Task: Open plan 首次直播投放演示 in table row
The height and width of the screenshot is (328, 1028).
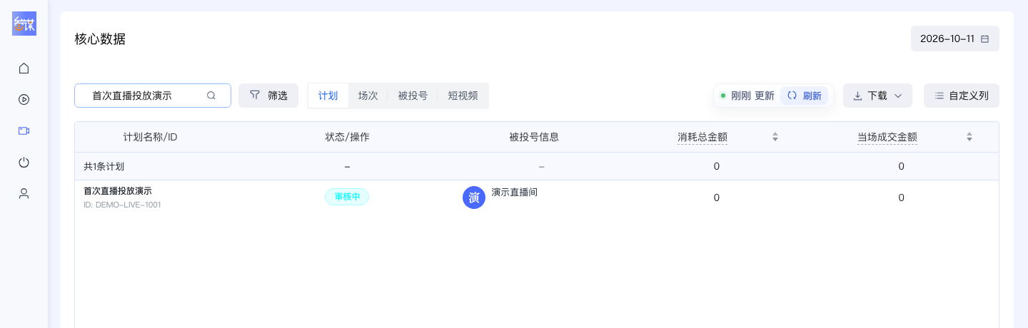Action: click(118, 191)
